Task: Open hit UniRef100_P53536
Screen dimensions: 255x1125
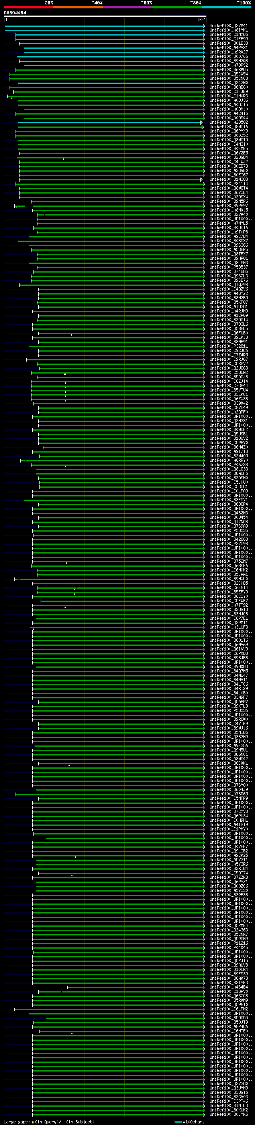Action: (228, 710)
